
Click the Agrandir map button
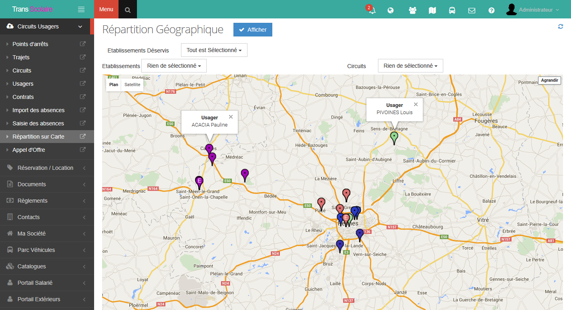pos(549,80)
